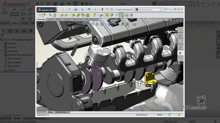Open Avaliar tab in background window
Image resolution: width=220 pixels, height=123 pixels.
click(25, 23)
